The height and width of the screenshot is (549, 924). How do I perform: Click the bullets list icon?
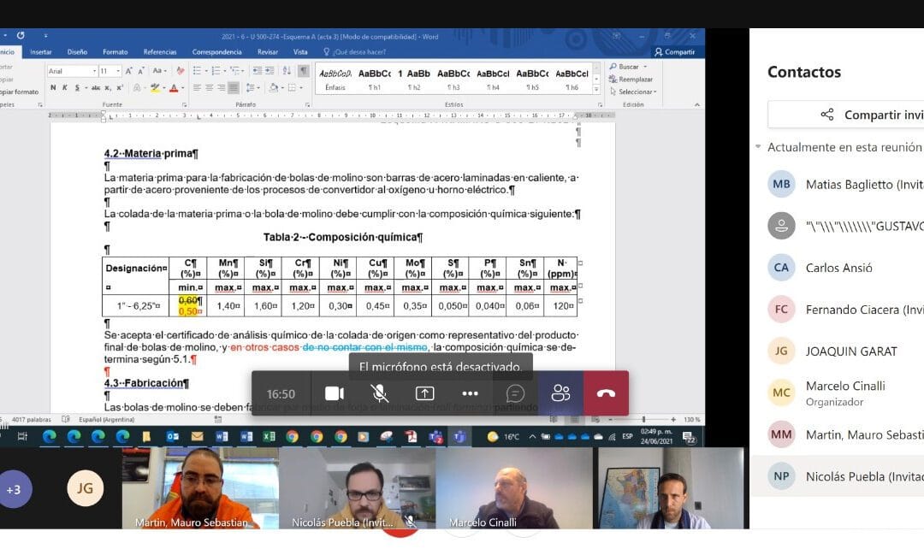tap(197, 71)
